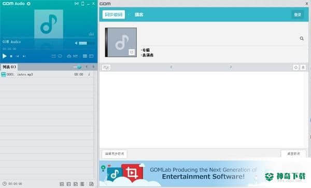Mute audio with the speaker icon
The height and width of the screenshot is (188, 311).
click(x=76, y=43)
